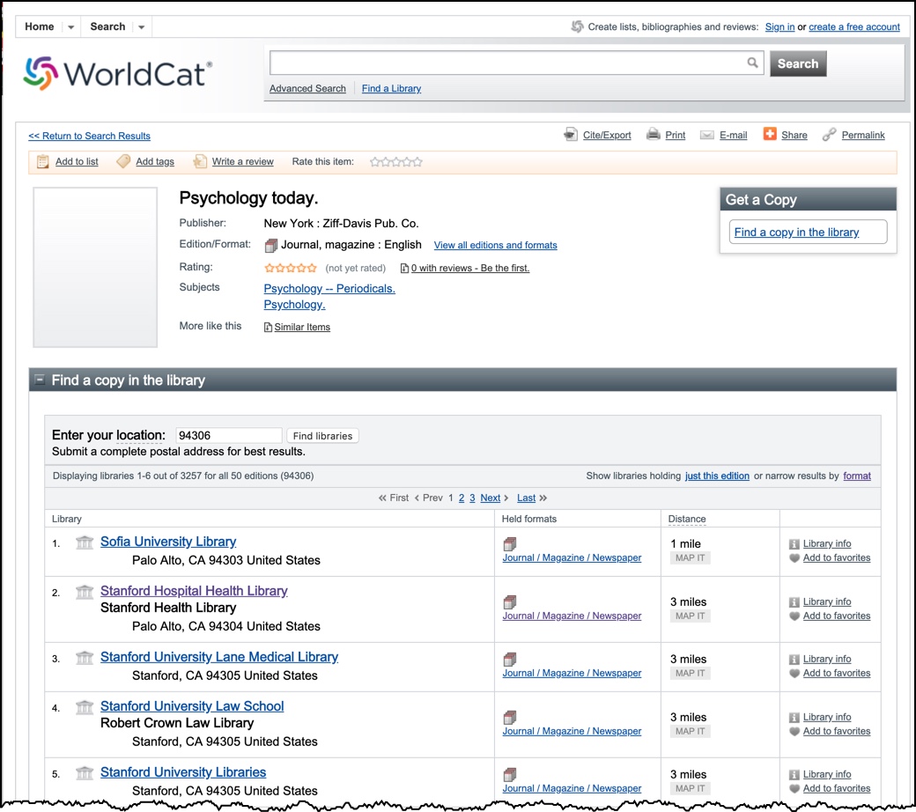Click the Permalink chain icon
The image size is (916, 812).
pyautogui.click(x=829, y=135)
